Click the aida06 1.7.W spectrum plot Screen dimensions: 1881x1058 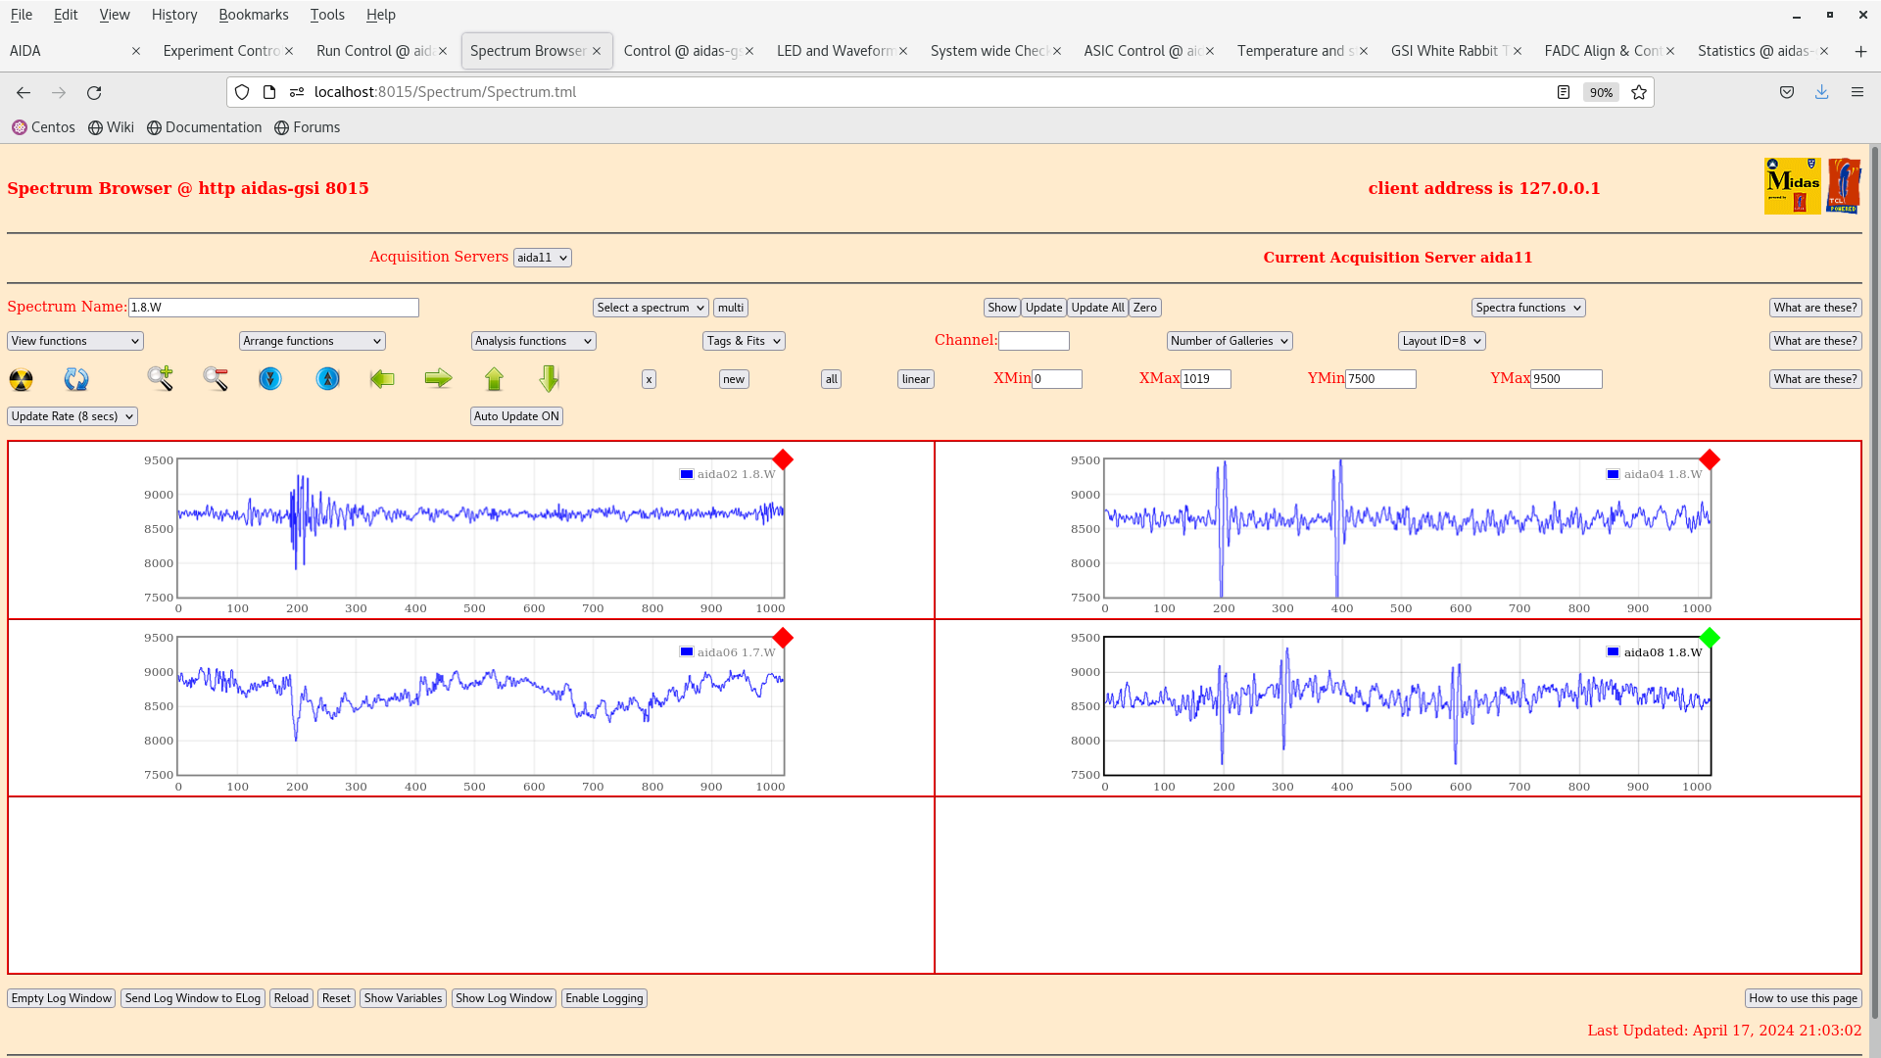point(481,707)
